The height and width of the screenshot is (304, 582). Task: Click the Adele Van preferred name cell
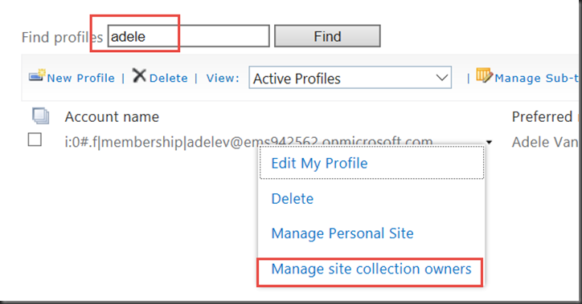click(545, 142)
